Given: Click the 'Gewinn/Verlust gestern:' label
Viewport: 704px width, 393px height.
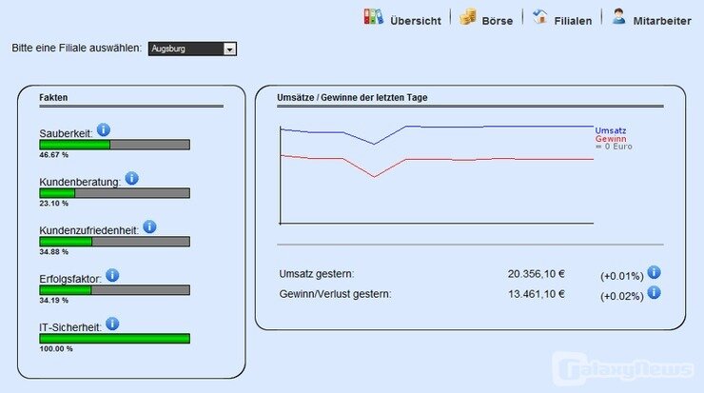Looking at the screenshot, I should [336, 294].
